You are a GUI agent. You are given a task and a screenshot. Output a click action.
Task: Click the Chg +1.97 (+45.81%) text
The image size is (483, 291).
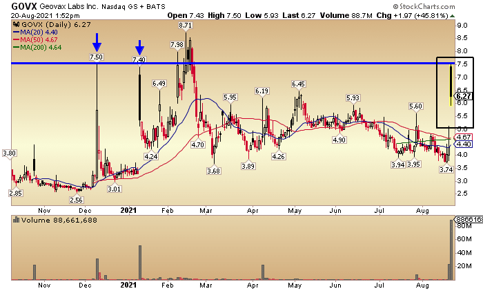click(x=412, y=15)
